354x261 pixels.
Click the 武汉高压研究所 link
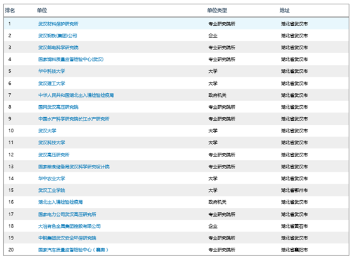(x=54, y=155)
